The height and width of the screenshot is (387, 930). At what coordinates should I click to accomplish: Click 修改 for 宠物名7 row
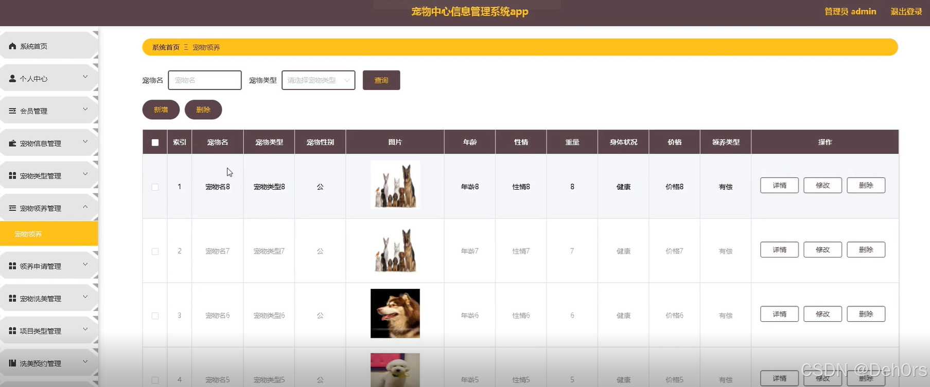[822, 250]
